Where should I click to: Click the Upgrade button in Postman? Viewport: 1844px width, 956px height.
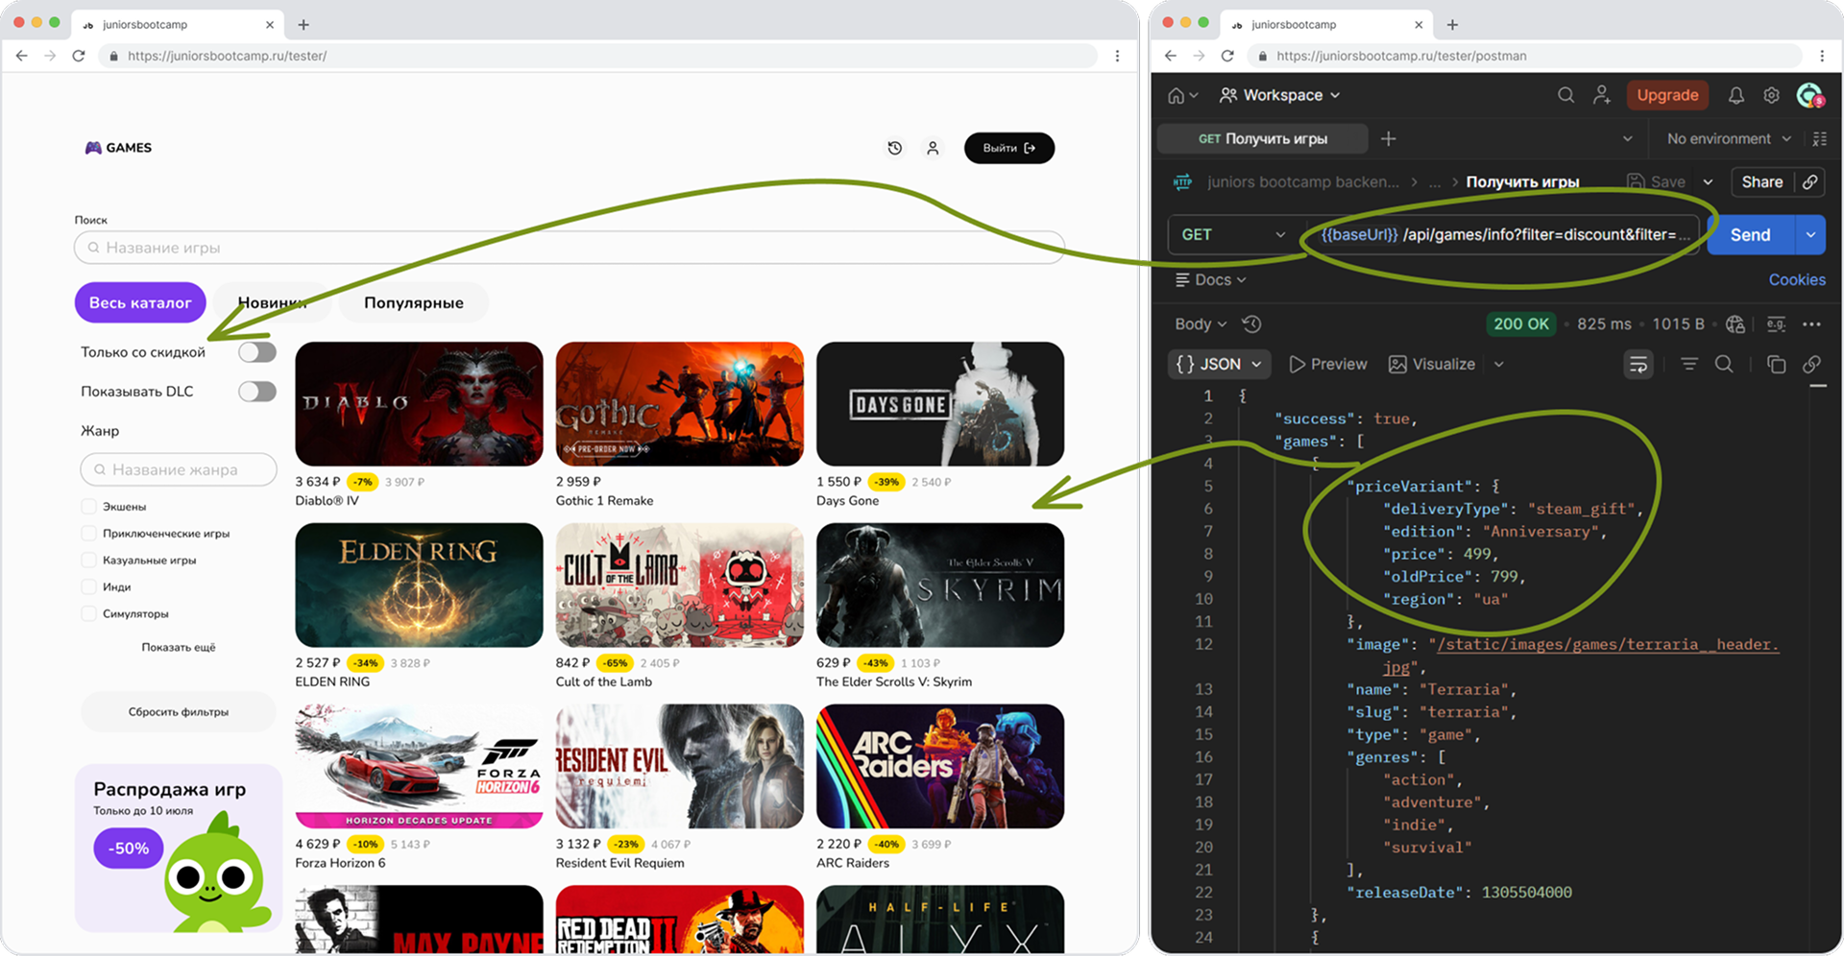1667,95
